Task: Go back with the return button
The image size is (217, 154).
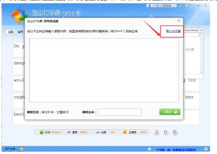Action: [x=11, y=32]
